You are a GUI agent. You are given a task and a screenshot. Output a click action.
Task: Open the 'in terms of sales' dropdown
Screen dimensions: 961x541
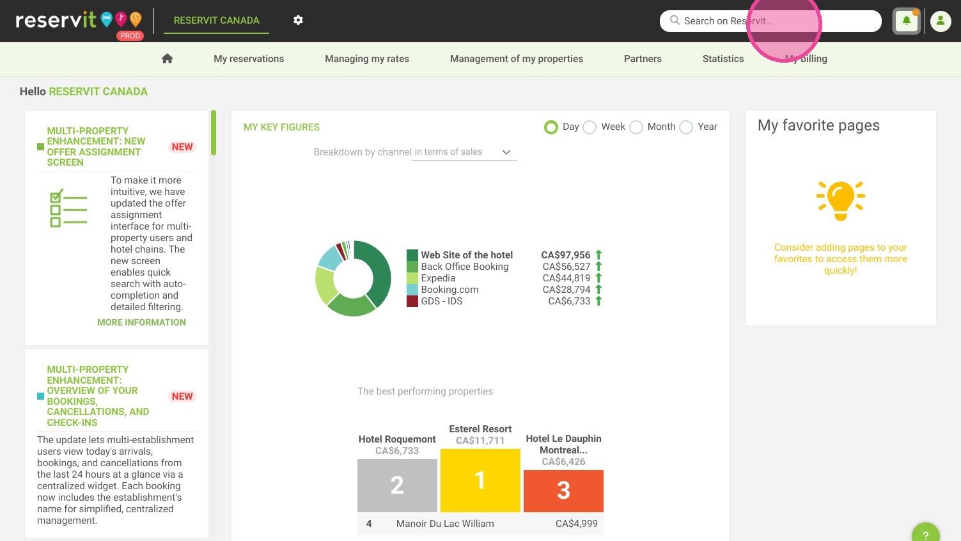point(464,152)
